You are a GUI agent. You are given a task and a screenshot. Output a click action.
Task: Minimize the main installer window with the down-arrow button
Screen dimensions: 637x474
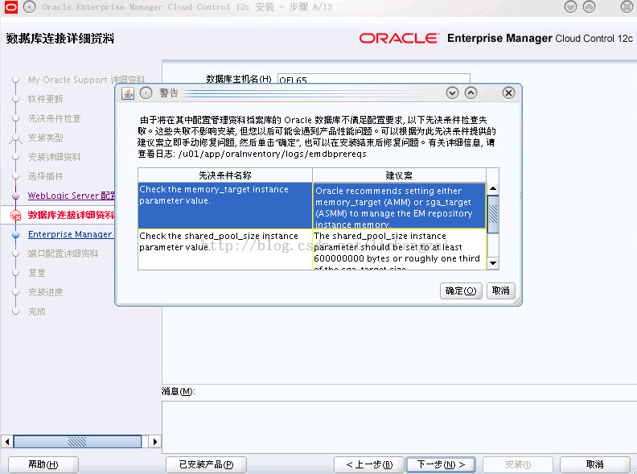(x=571, y=7)
